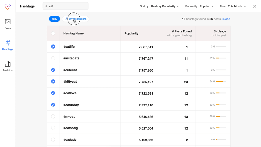Select the #catlove hashtag name

(70, 93)
